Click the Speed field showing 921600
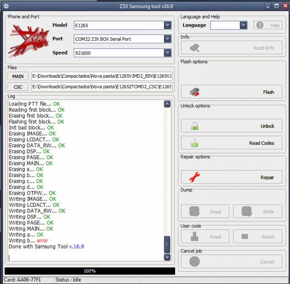 [123, 53]
